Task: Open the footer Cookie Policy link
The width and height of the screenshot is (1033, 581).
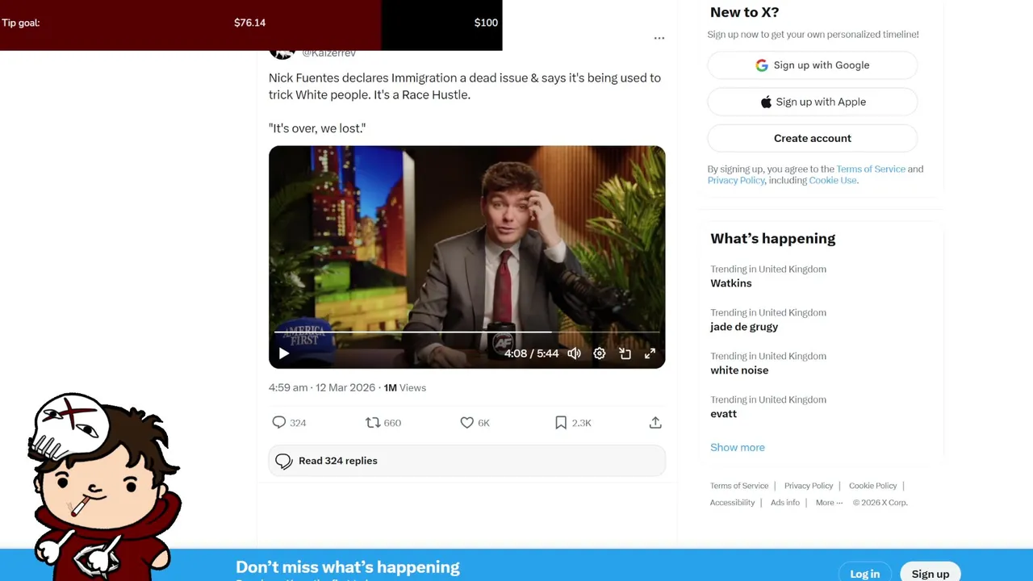Action: click(873, 486)
